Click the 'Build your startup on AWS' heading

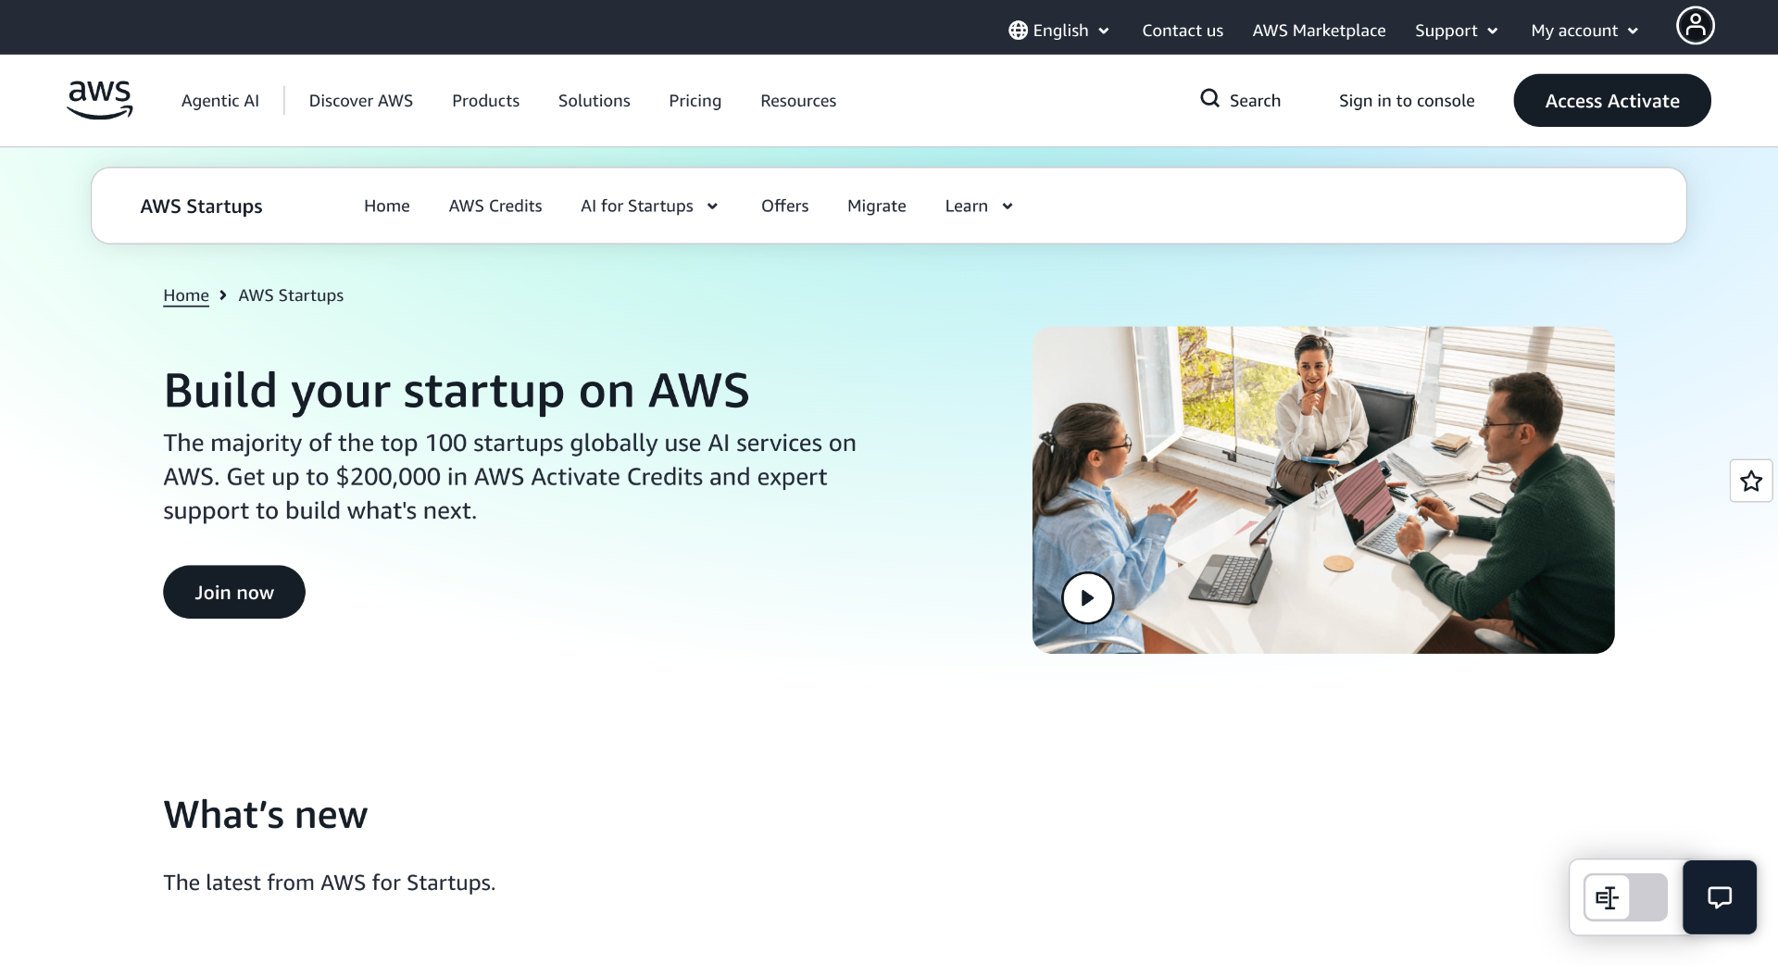tap(457, 390)
